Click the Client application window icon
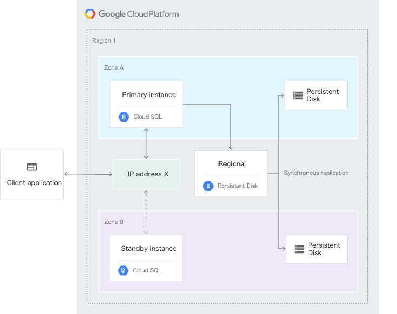Image resolution: width=397 pixels, height=314 pixels. (32, 167)
